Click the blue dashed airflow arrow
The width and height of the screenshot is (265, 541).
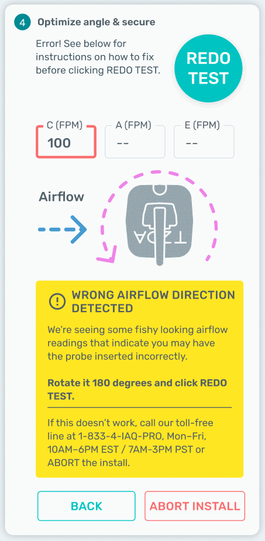(x=62, y=230)
